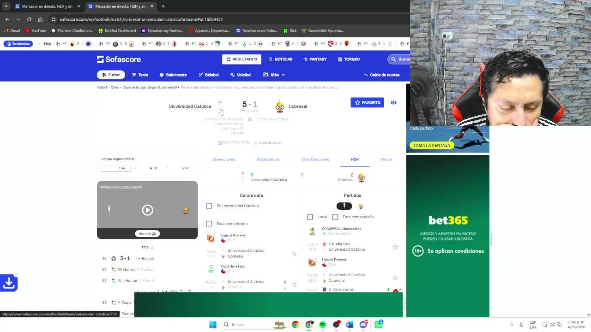Click the CONMEBOL Libertadores trophy icon

[312, 231]
